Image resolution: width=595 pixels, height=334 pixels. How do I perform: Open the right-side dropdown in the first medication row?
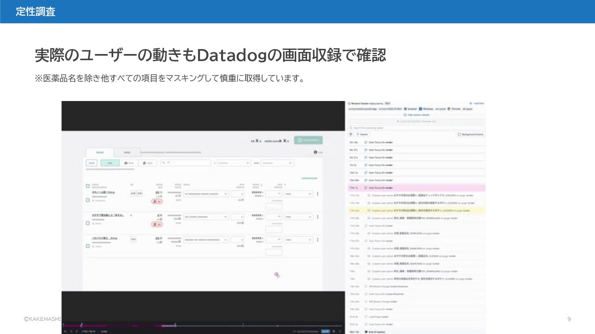point(299,194)
